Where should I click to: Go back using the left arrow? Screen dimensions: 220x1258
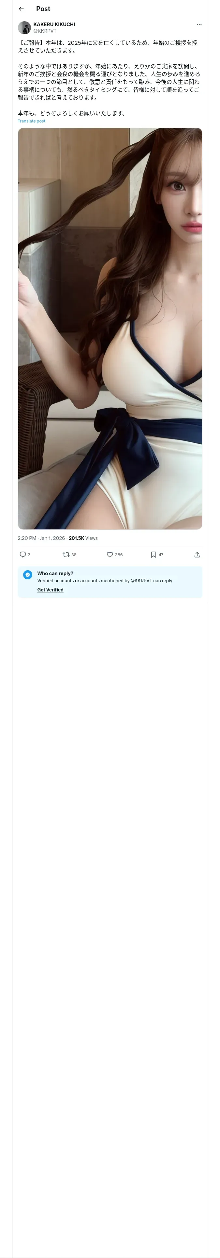coord(21,9)
